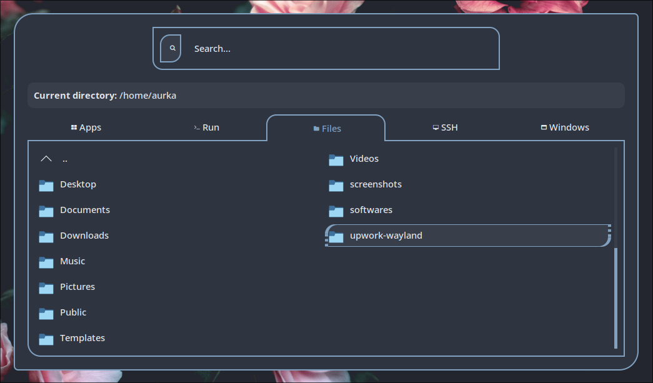The height and width of the screenshot is (383, 653).
Task: Open the Windows tab
Action: [565, 127]
